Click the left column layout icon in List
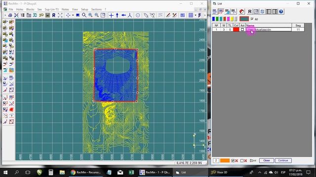 click(x=269, y=11)
